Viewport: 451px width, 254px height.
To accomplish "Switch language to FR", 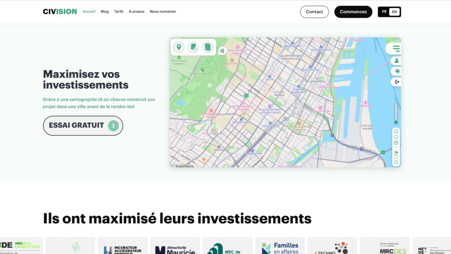I will pos(384,12).
